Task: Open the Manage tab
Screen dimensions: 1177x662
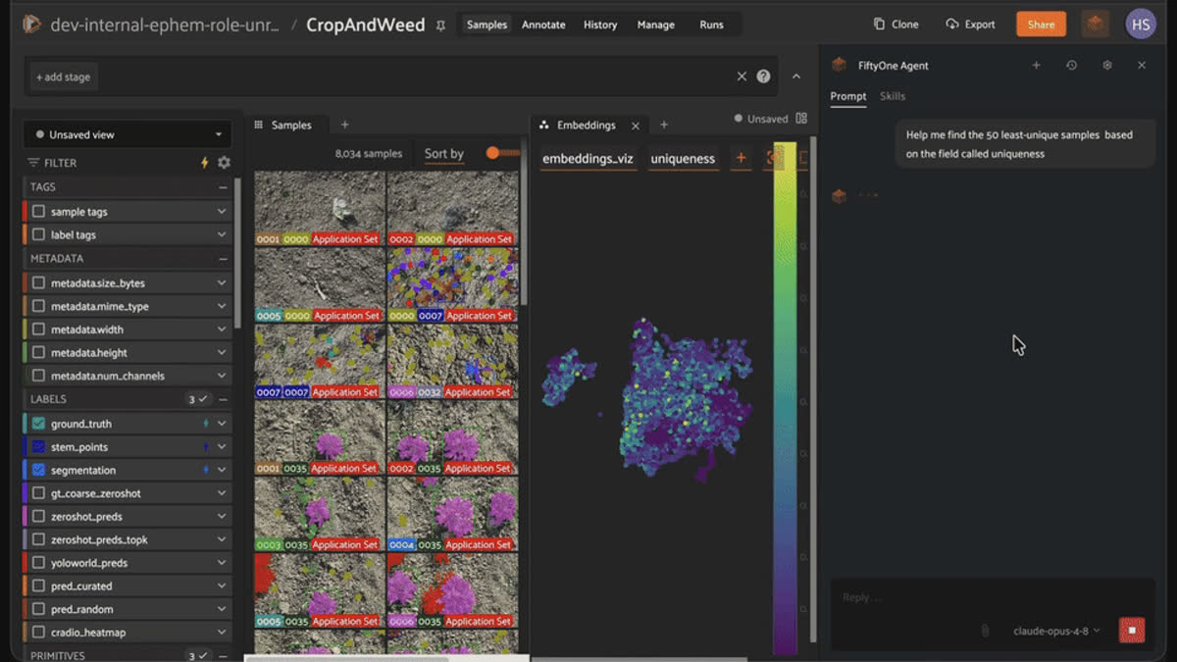Action: [655, 25]
